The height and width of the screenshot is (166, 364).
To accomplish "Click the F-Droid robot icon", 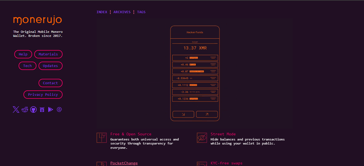I will [42, 110].
